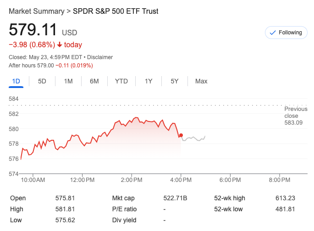This screenshot has width=314, height=231.
Task: Click the Mkt cap 522.71B value
Action: tap(176, 198)
